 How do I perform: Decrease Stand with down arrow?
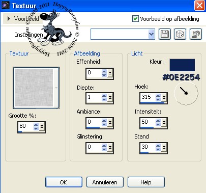pos(158,150)
